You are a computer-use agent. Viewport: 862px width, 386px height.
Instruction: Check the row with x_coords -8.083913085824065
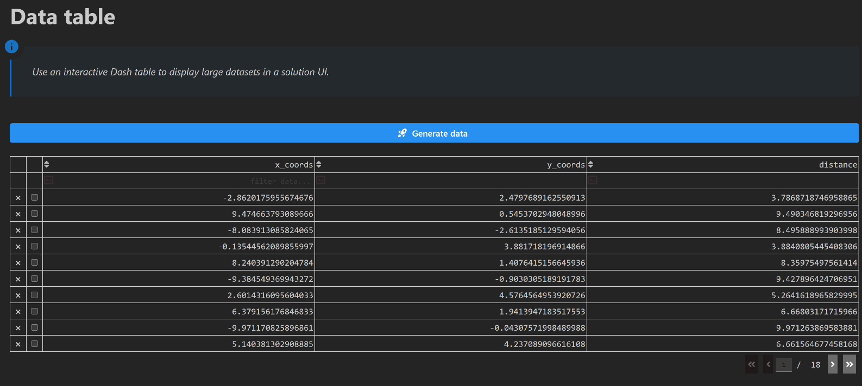35,230
